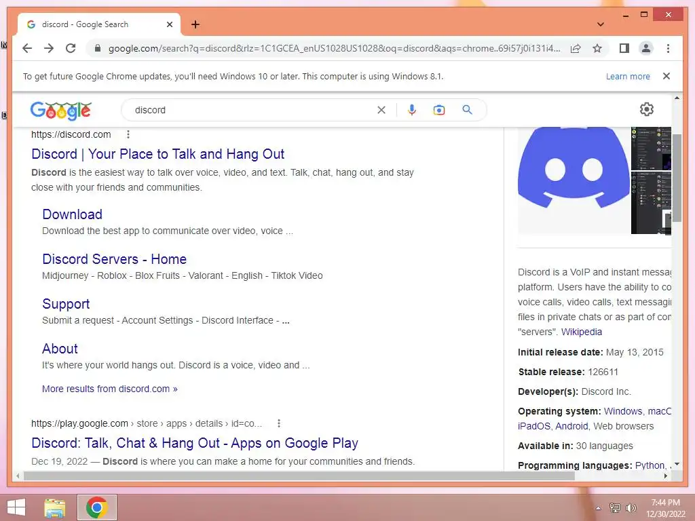Dismiss the Windows update notification bar
Screen dimensions: 695x521
point(666,76)
